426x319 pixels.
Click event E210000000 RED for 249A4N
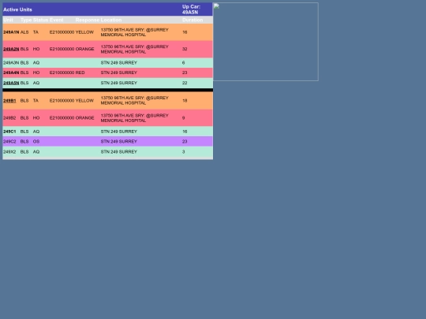click(67, 72)
